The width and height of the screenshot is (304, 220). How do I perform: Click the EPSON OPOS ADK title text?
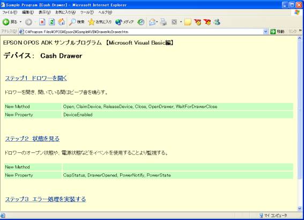click(88, 43)
